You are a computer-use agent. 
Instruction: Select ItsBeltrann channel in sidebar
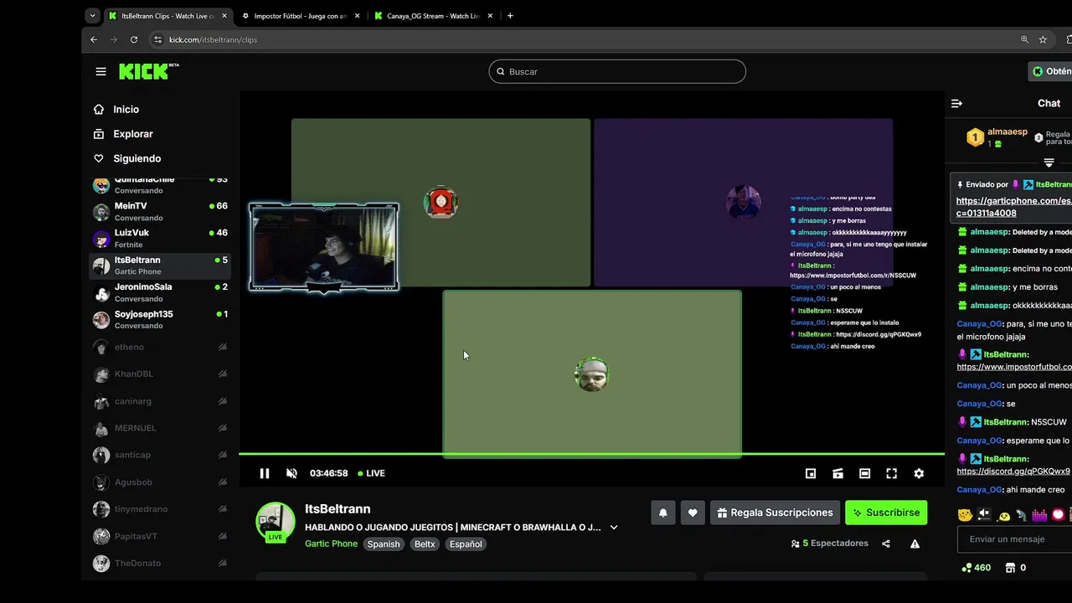pos(160,265)
